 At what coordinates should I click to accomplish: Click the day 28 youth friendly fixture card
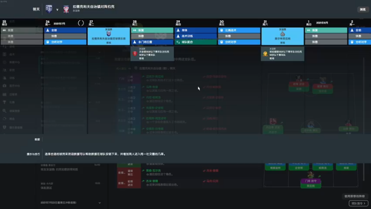coord(152,53)
